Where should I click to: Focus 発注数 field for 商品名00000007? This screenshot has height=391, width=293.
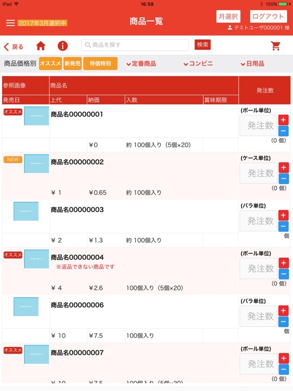[x=259, y=364]
